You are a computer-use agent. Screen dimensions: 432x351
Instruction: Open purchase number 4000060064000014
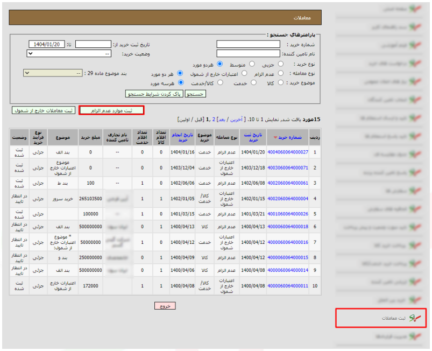[x=288, y=270]
